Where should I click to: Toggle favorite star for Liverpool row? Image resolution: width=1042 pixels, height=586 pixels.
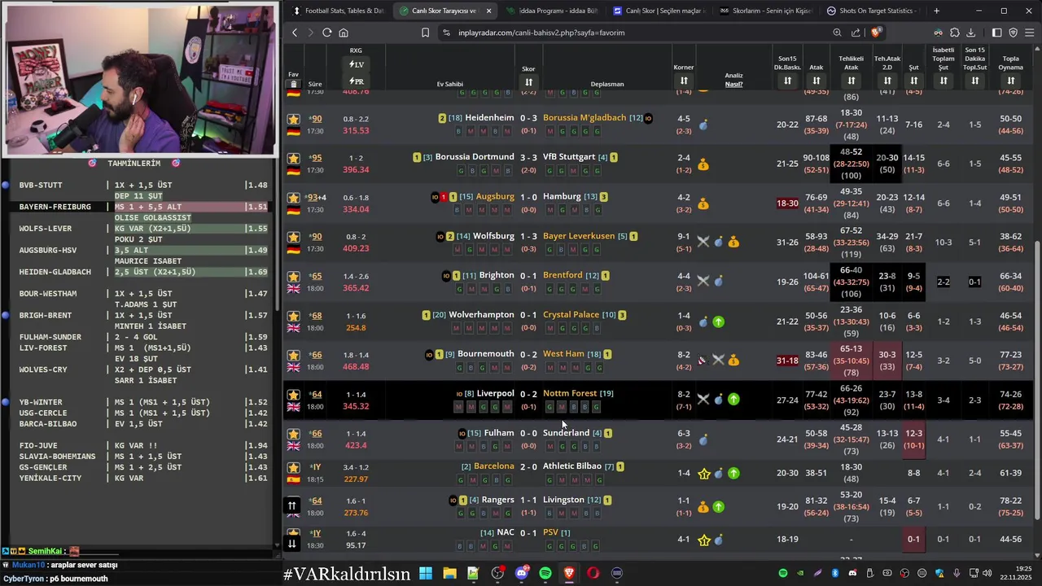coord(294,395)
